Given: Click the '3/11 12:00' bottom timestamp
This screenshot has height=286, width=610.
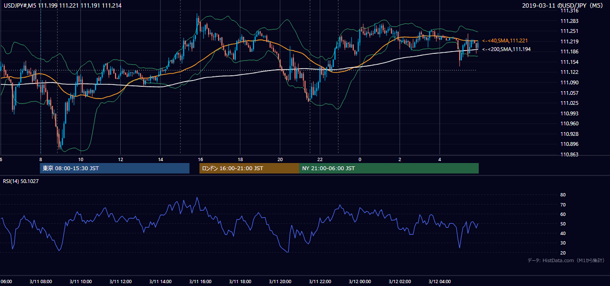Looking at the screenshot, I should 120,282.
